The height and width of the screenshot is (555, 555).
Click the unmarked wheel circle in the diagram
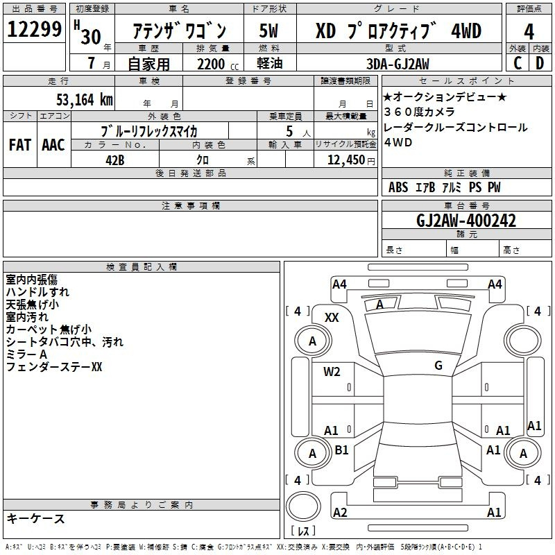[523, 341]
